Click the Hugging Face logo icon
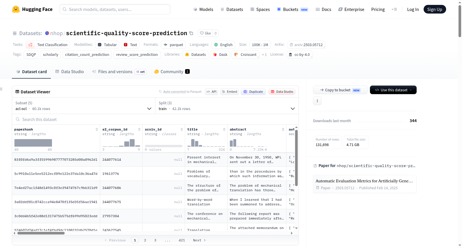This screenshot has width=462, height=248. [16, 9]
